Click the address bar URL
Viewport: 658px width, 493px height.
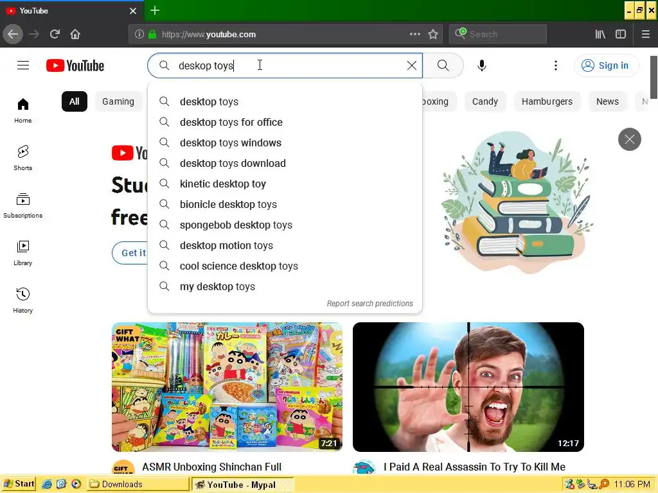[209, 35]
